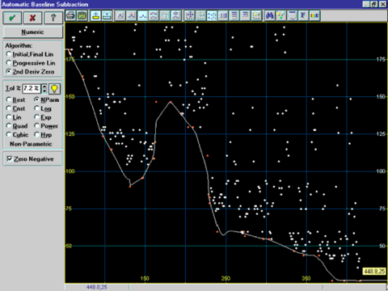
Task: Click the Numeric button
Action: 32,32
